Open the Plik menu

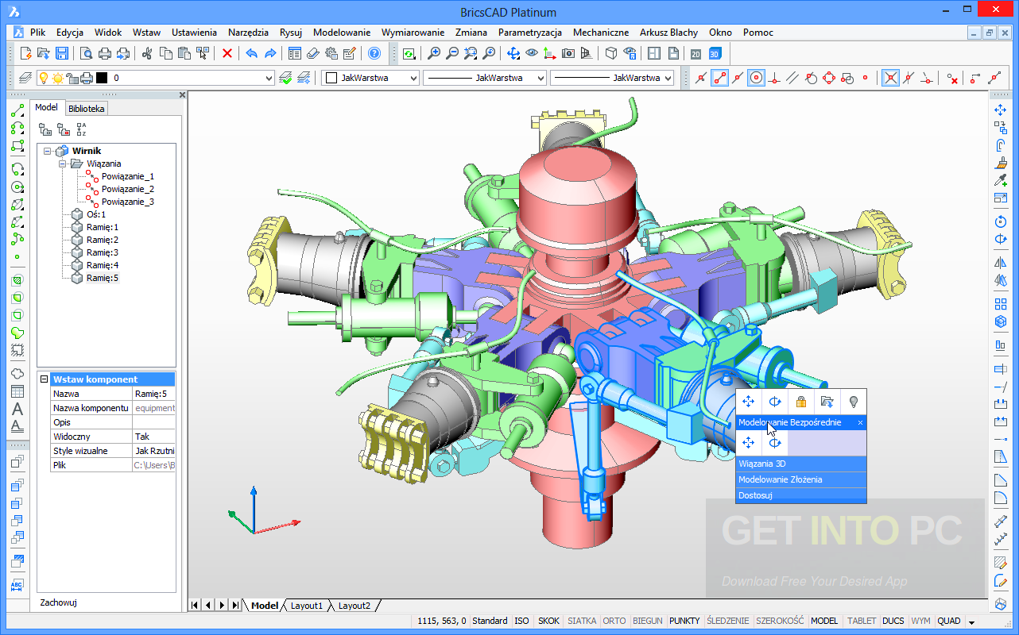click(x=37, y=33)
